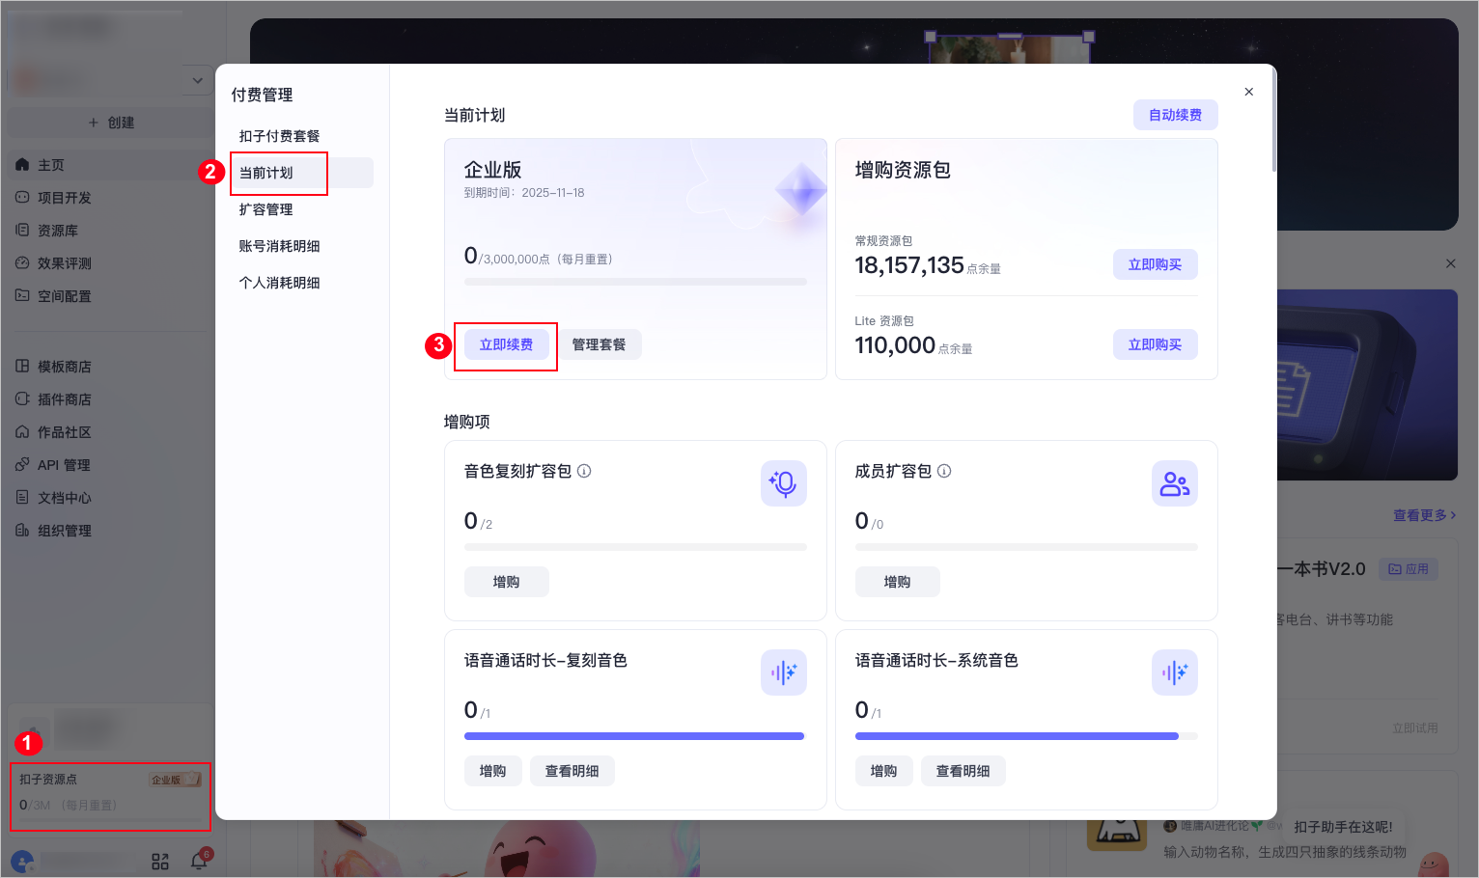This screenshot has width=1479, height=878.
Task: Click 增购 under 成员扩容包
Action: (897, 582)
